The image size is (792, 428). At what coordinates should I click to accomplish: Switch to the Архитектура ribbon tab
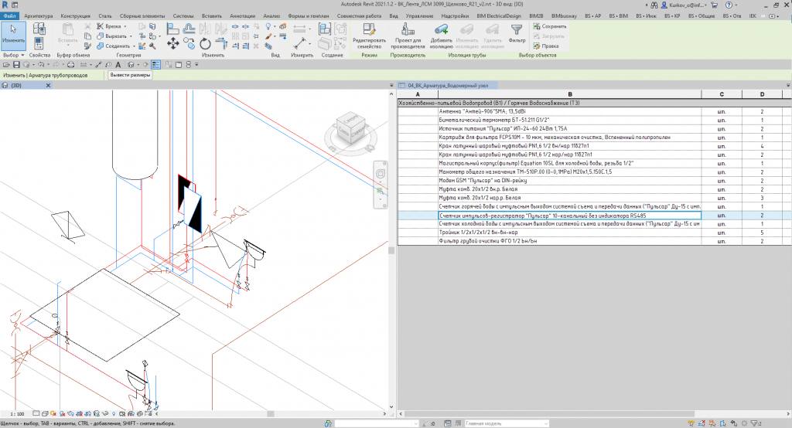39,15
